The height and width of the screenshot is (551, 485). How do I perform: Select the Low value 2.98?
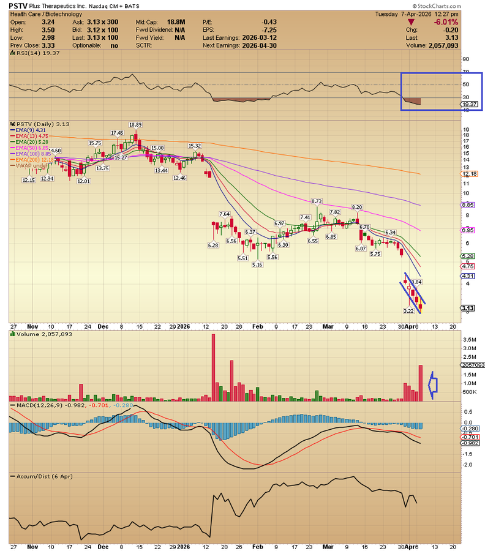point(48,37)
